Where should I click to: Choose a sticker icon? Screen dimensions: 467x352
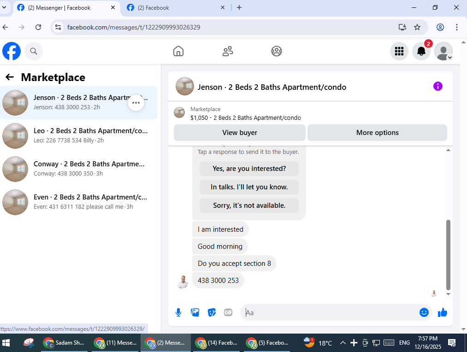[x=212, y=312]
